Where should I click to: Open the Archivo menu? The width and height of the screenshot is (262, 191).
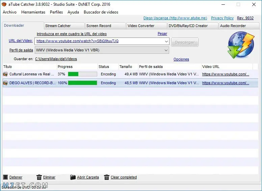click(x=9, y=12)
